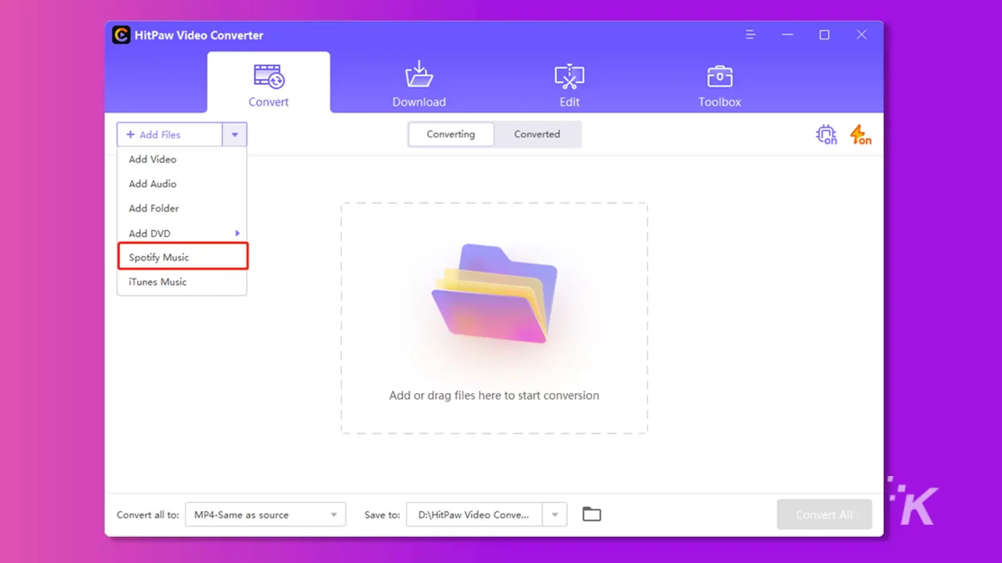
Task: Click the Convert All button
Action: (x=824, y=515)
